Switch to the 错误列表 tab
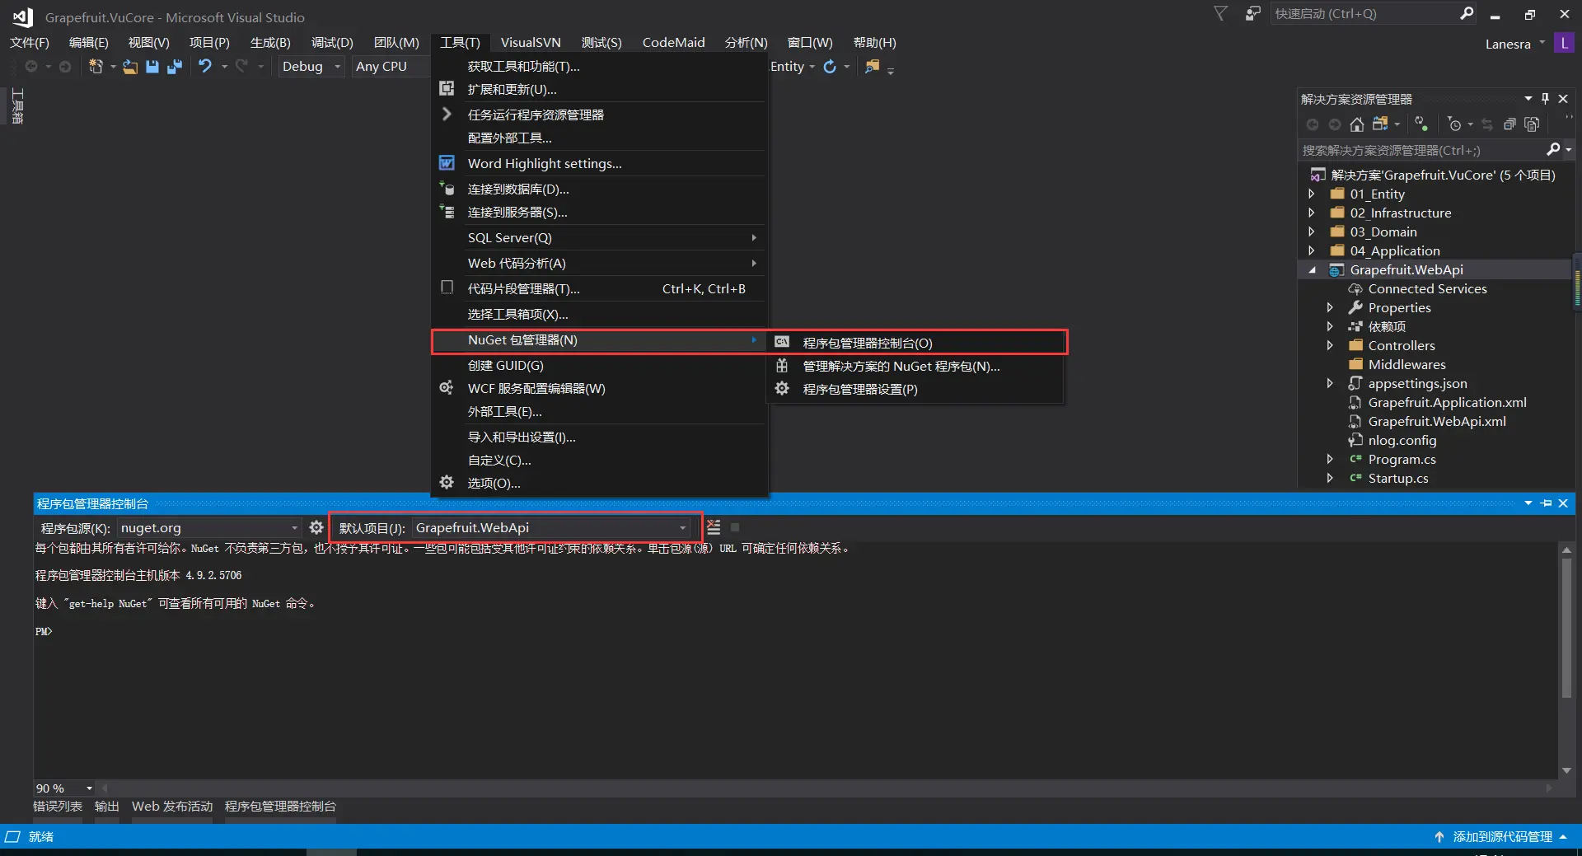This screenshot has height=856, width=1582. click(x=58, y=807)
